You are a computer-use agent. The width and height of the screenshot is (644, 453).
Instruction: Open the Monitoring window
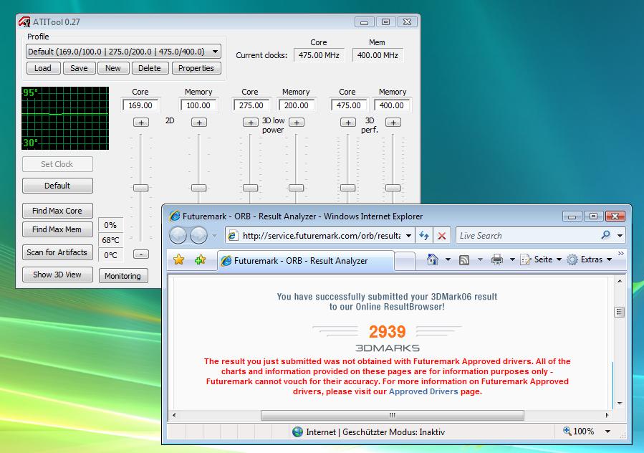coord(122,276)
